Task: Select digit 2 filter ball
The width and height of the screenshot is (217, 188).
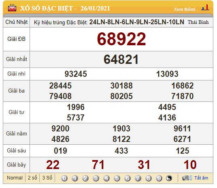Action: (x=85, y=178)
